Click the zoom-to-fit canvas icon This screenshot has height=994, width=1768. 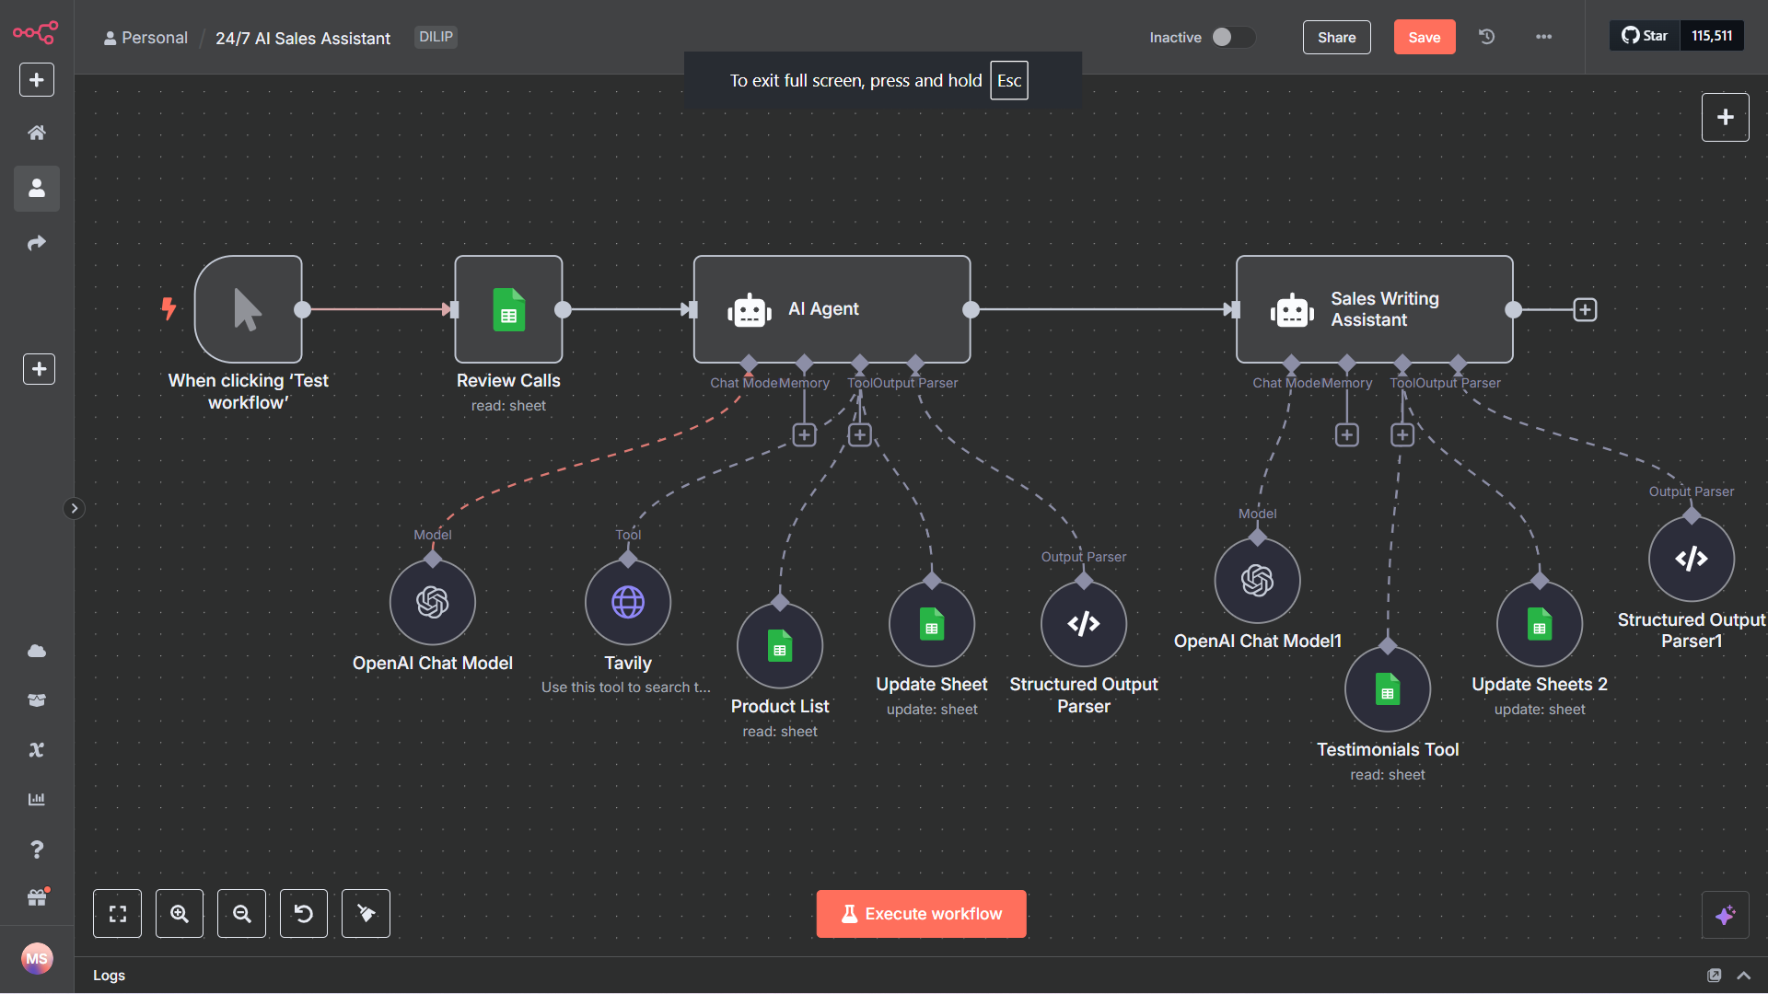117,913
